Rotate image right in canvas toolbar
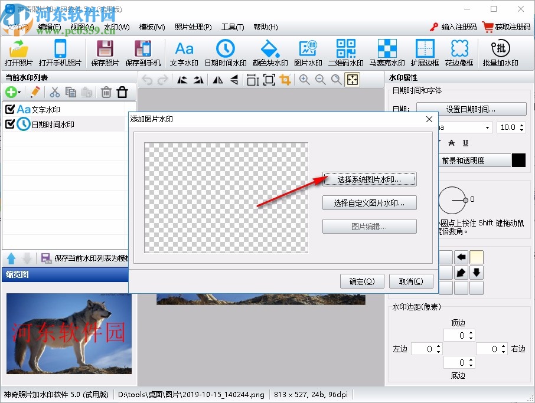Image resolution: width=535 pixels, height=403 pixels. [198, 80]
